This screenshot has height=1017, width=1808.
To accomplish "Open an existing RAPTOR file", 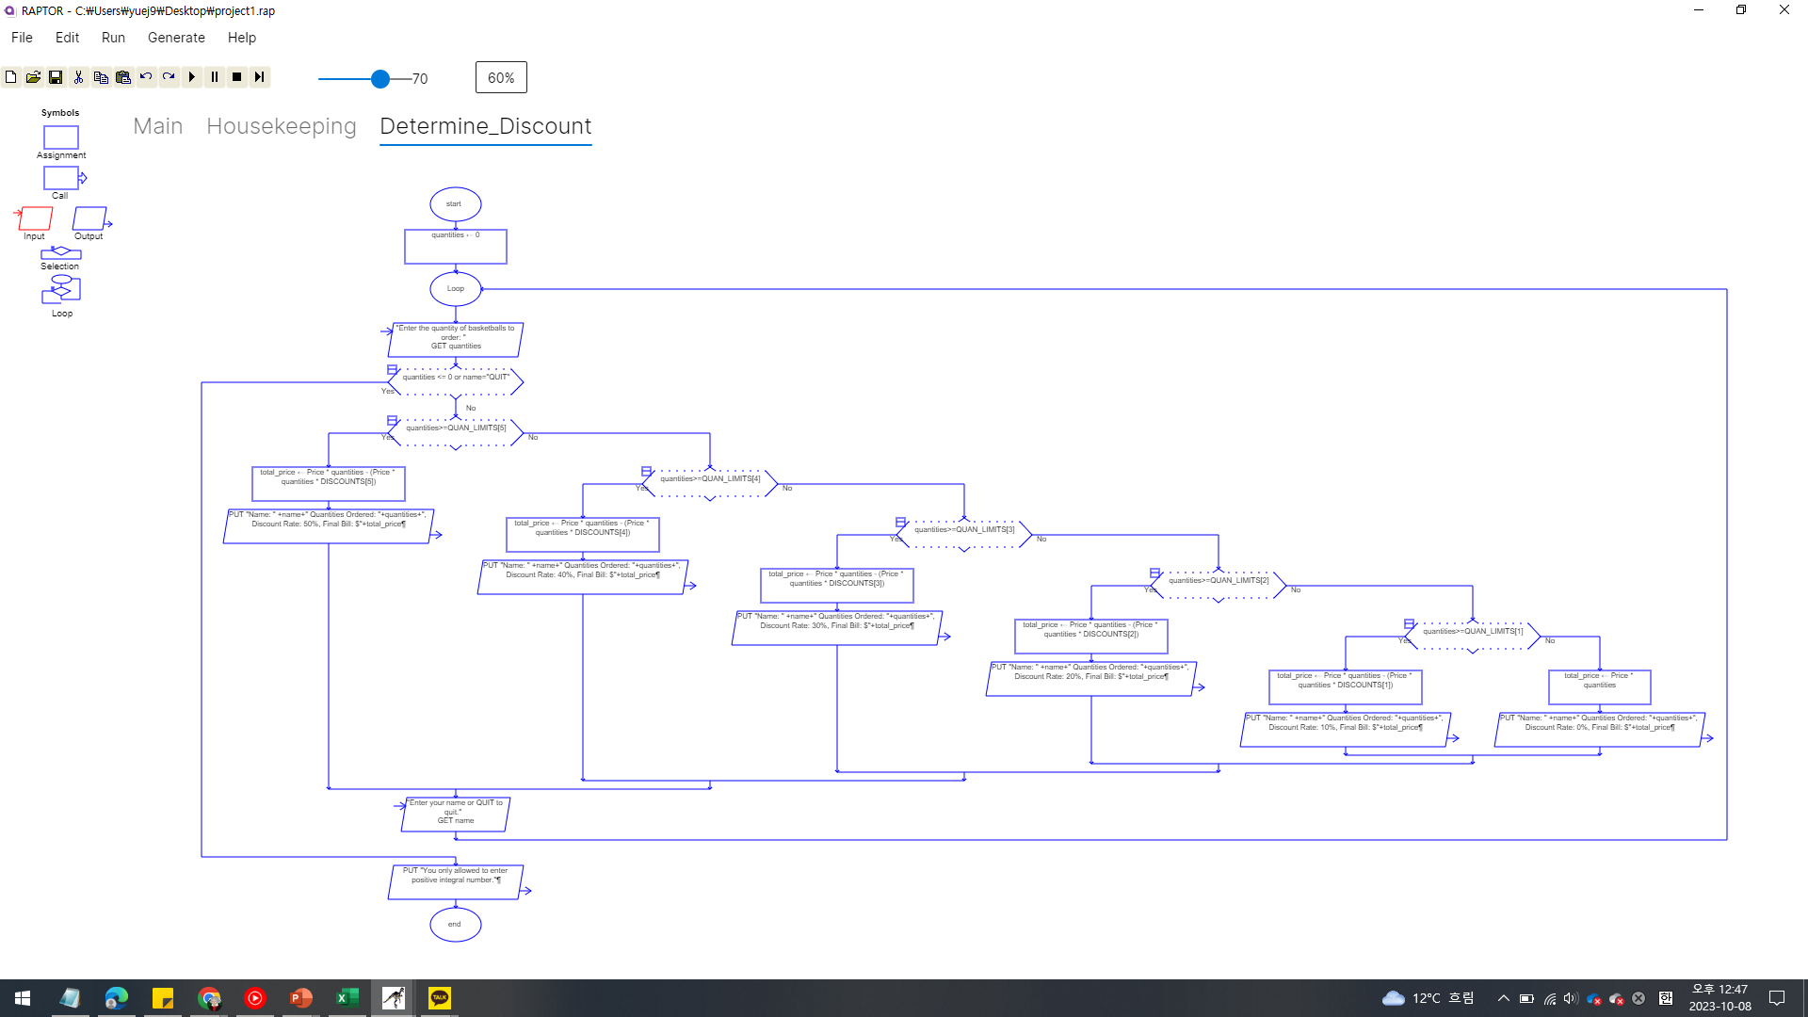I will (33, 77).
